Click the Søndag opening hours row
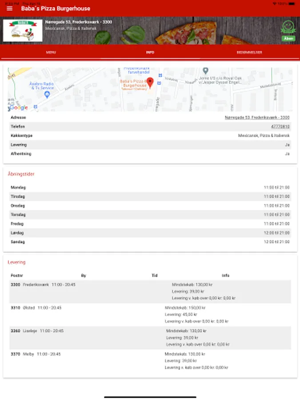Screen dimensions: 300x400 coord(150,242)
